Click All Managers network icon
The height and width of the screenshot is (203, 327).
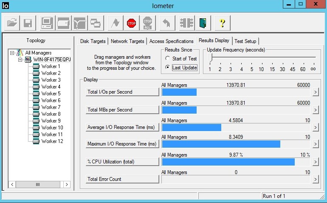20,53
